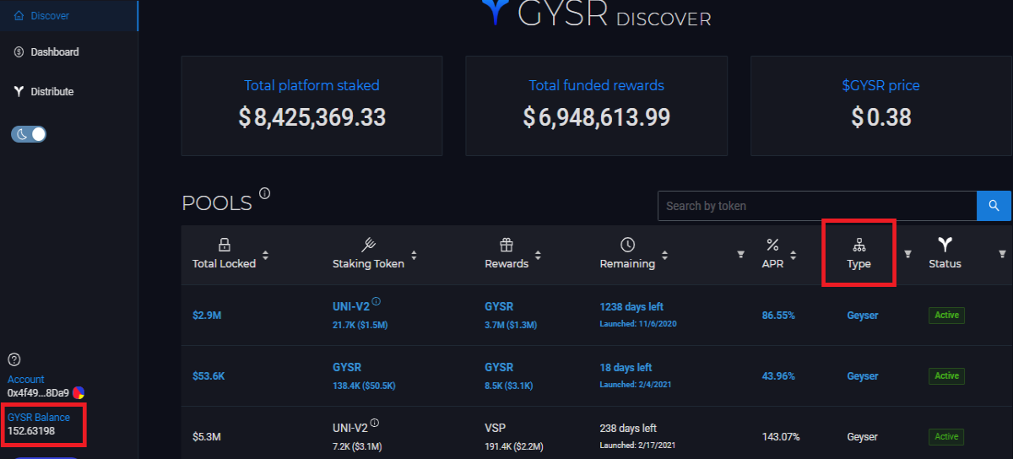The width and height of the screenshot is (1013, 459).
Task: Click Active badge in the $53.6K row
Action: click(946, 375)
